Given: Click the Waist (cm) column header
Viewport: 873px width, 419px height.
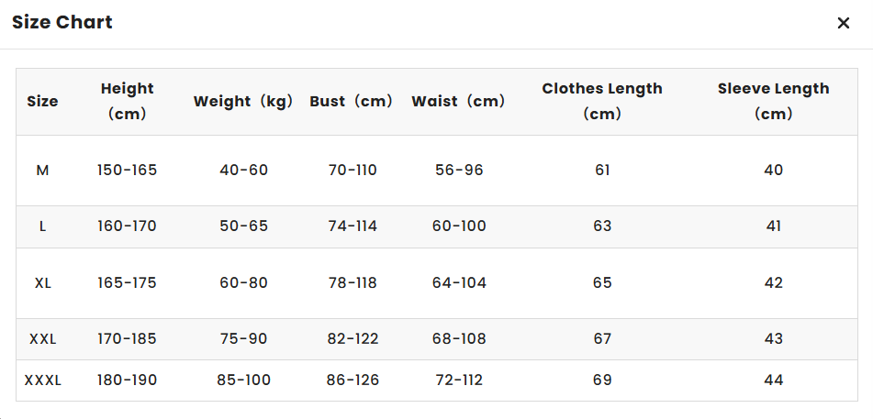Looking at the screenshot, I should [459, 102].
